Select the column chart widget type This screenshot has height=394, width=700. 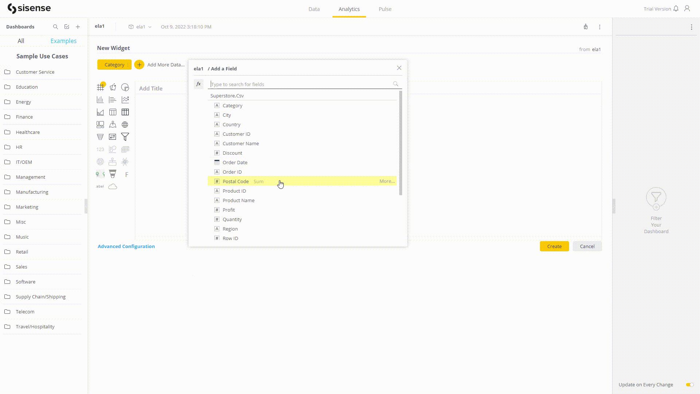tap(101, 99)
